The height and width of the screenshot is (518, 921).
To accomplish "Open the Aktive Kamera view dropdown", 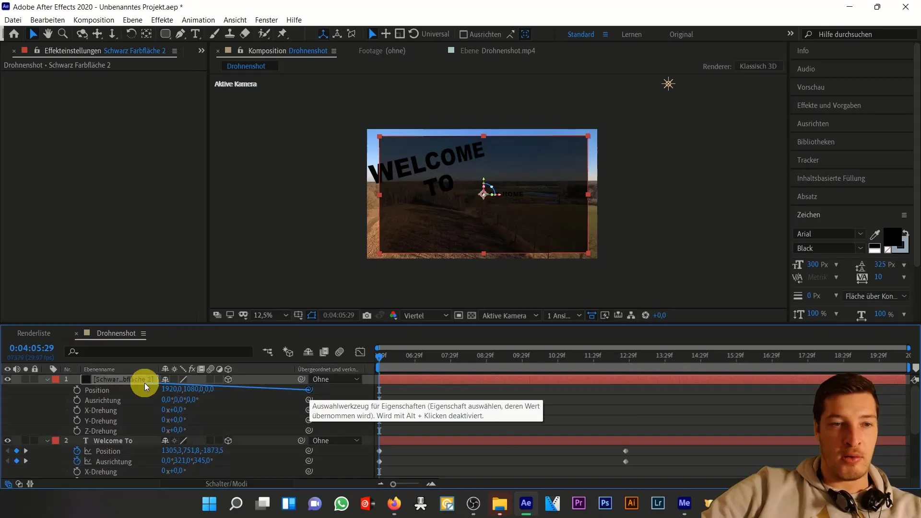I will point(510,316).
